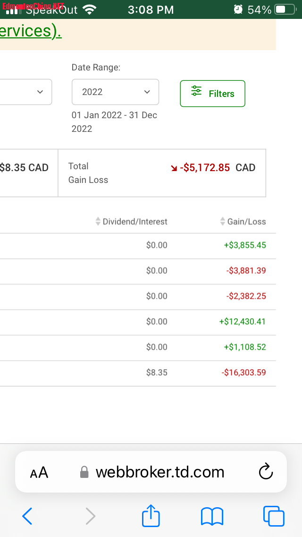Screen dimensions: 302x537
Task: Open the Filters button
Action: (x=212, y=94)
